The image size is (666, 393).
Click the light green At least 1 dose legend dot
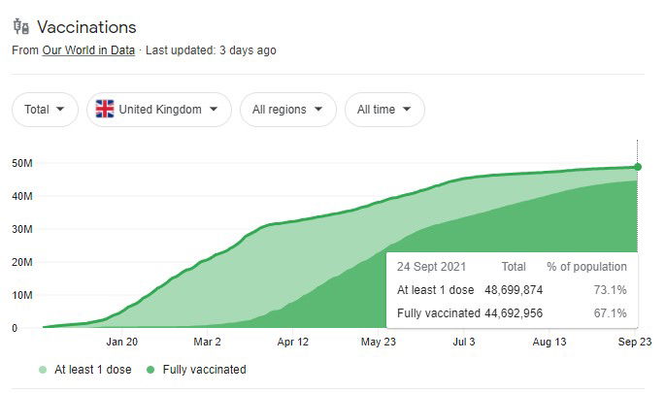(x=44, y=370)
